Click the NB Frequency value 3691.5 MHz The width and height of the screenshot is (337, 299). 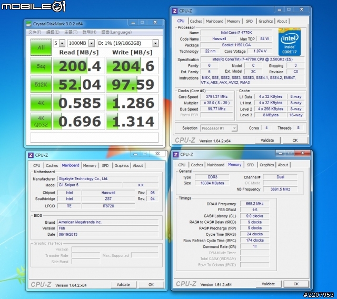click(x=280, y=189)
